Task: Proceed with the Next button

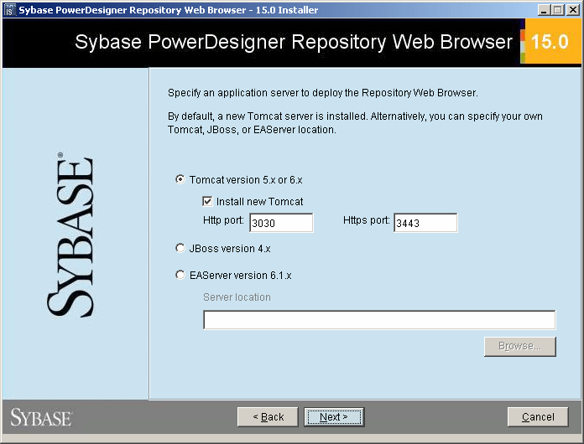Action: click(x=334, y=417)
